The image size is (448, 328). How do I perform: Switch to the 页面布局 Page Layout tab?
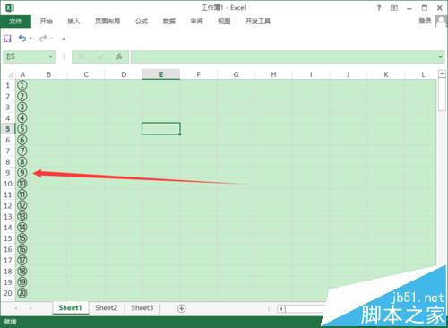[108, 22]
